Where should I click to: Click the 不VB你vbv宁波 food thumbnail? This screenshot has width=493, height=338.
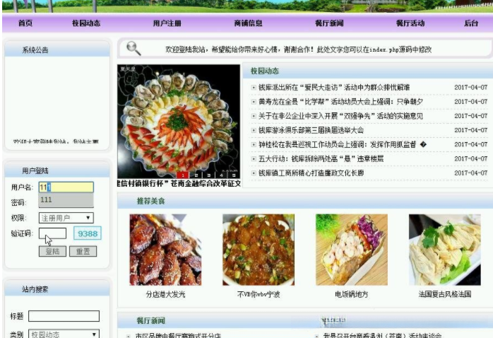pyautogui.click(x=259, y=250)
